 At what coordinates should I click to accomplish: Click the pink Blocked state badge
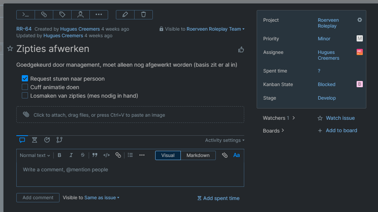360,84
